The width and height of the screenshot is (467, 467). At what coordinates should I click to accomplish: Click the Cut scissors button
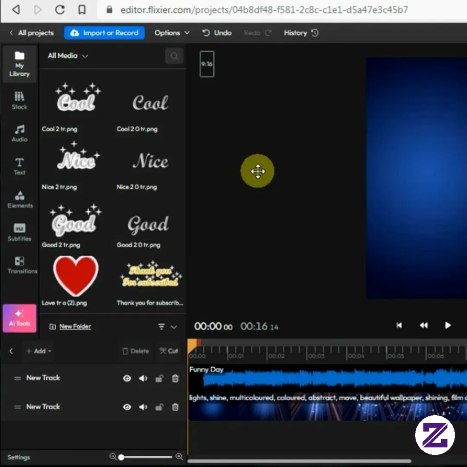pos(169,351)
